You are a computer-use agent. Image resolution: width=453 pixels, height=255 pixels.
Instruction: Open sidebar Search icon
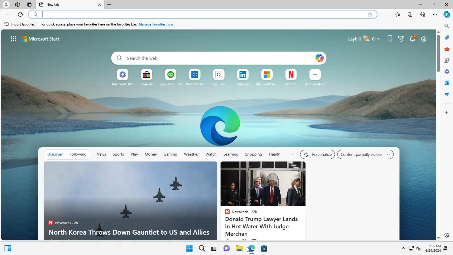pyautogui.click(x=447, y=26)
